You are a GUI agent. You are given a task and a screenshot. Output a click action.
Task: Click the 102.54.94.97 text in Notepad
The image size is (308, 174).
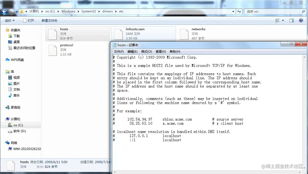coord(140,119)
